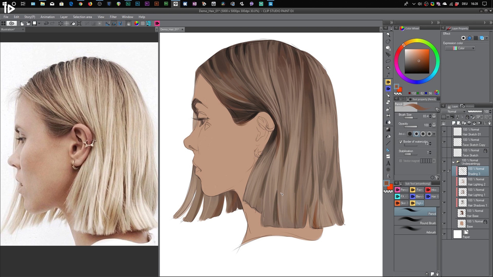
Task: Select the Zoom magnifier tool
Action: pos(389,35)
